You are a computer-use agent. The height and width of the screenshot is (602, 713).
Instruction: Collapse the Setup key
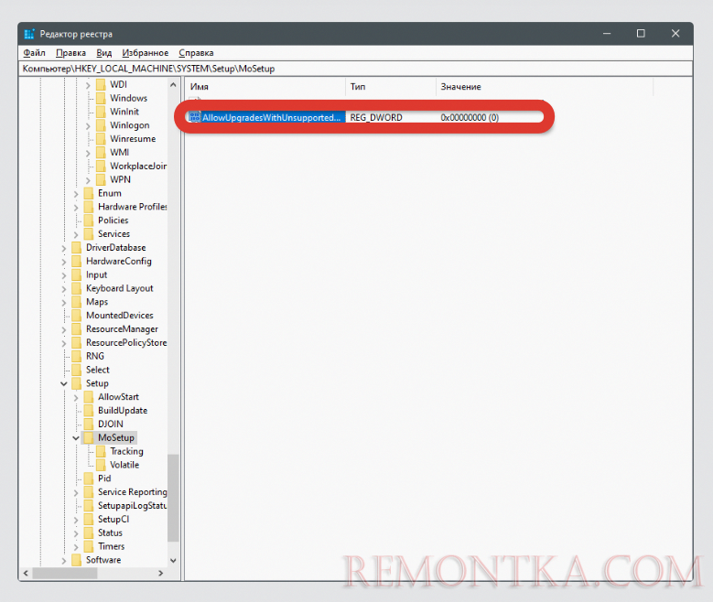click(64, 383)
